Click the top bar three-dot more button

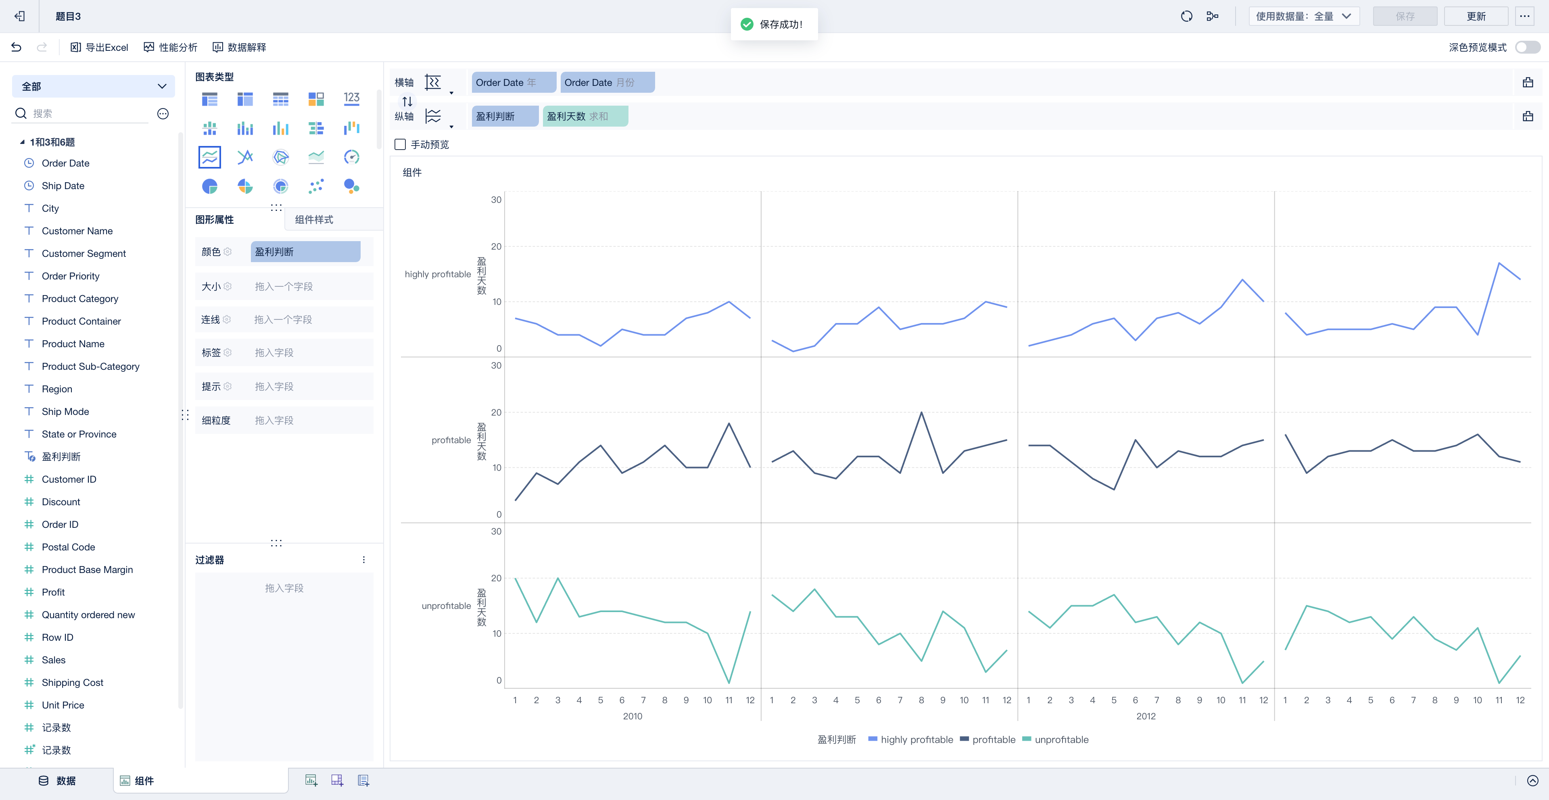point(1524,16)
